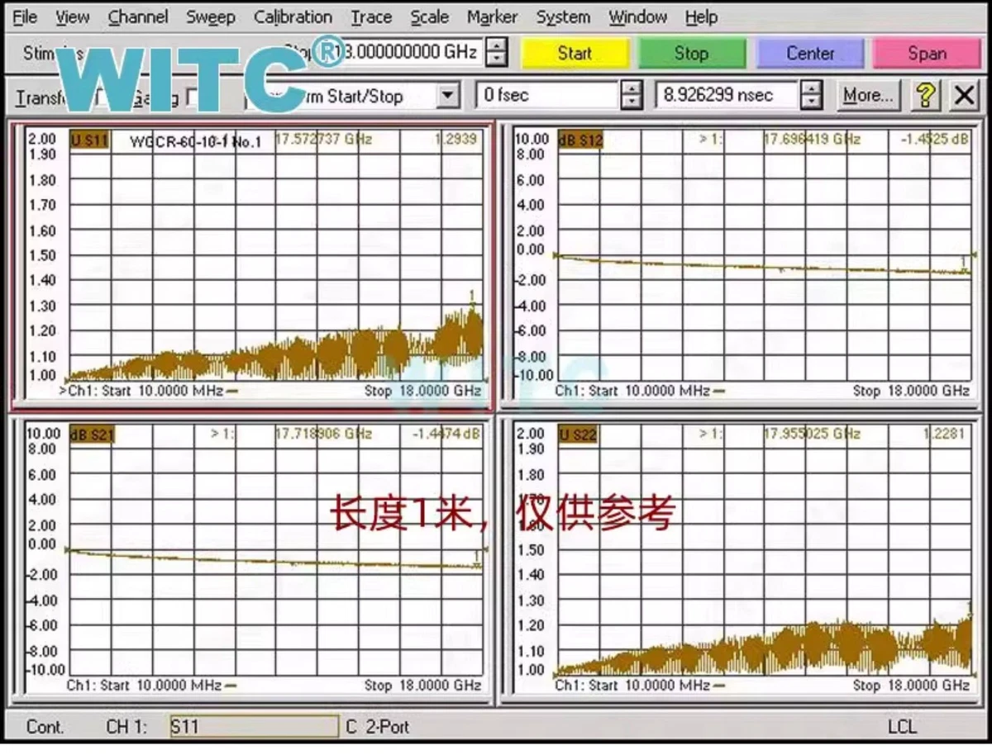Open the Help menu
The image size is (992, 755).
click(701, 17)
